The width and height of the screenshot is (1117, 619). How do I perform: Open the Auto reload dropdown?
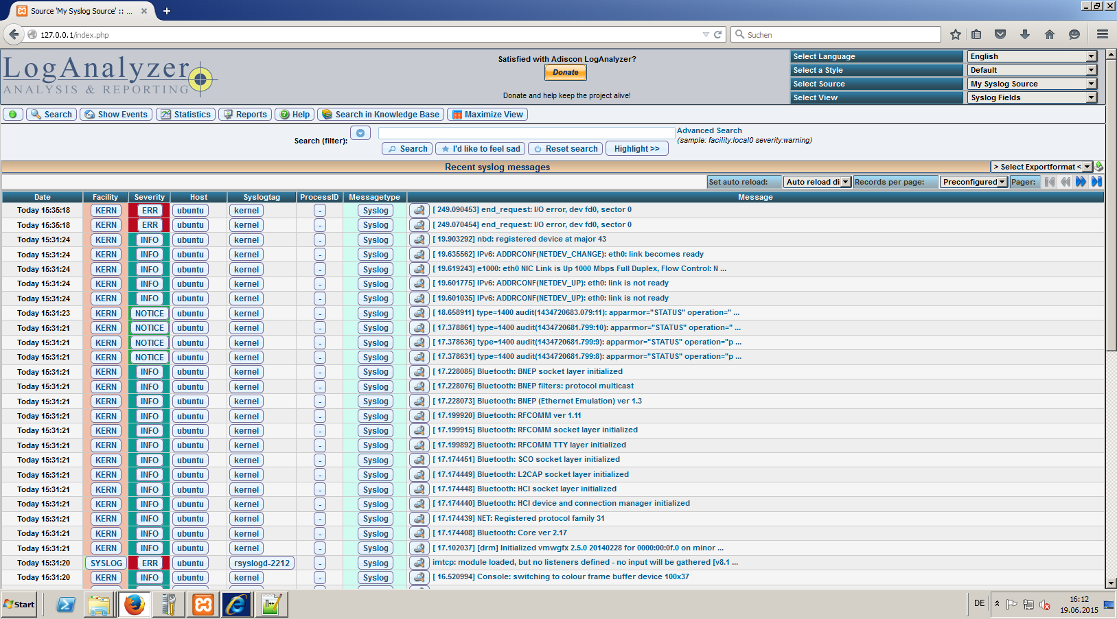point(817,182)
